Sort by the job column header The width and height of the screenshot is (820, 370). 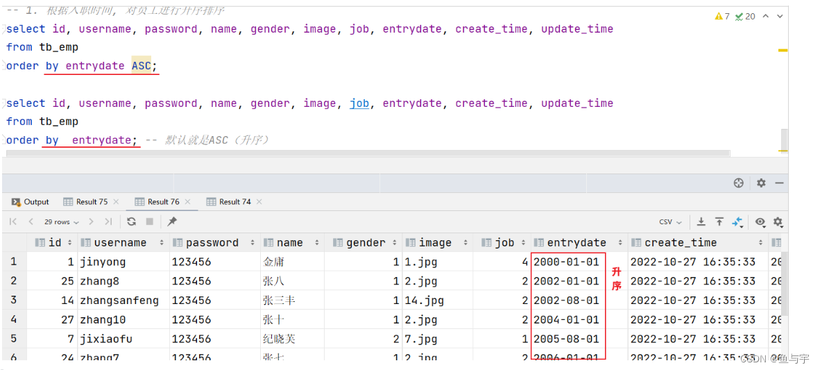(x=502, y=243)
